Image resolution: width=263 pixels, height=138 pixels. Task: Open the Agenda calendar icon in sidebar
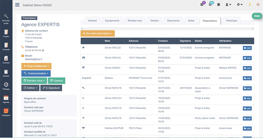tap(6, 99)
